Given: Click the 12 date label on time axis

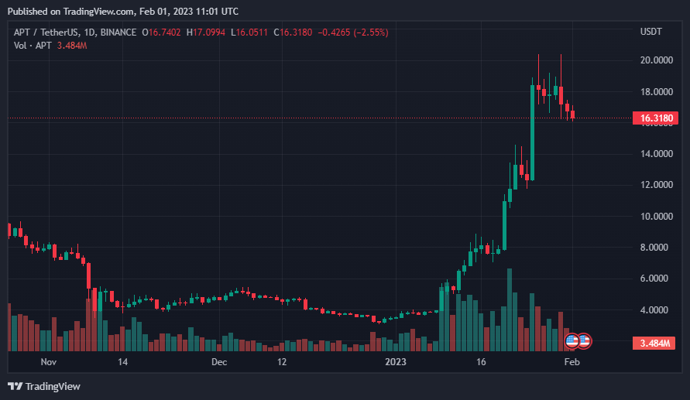Looking at the screenshot, I should pos(282,362).
